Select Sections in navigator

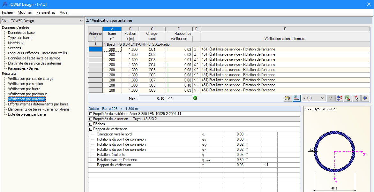pos(14,48)
